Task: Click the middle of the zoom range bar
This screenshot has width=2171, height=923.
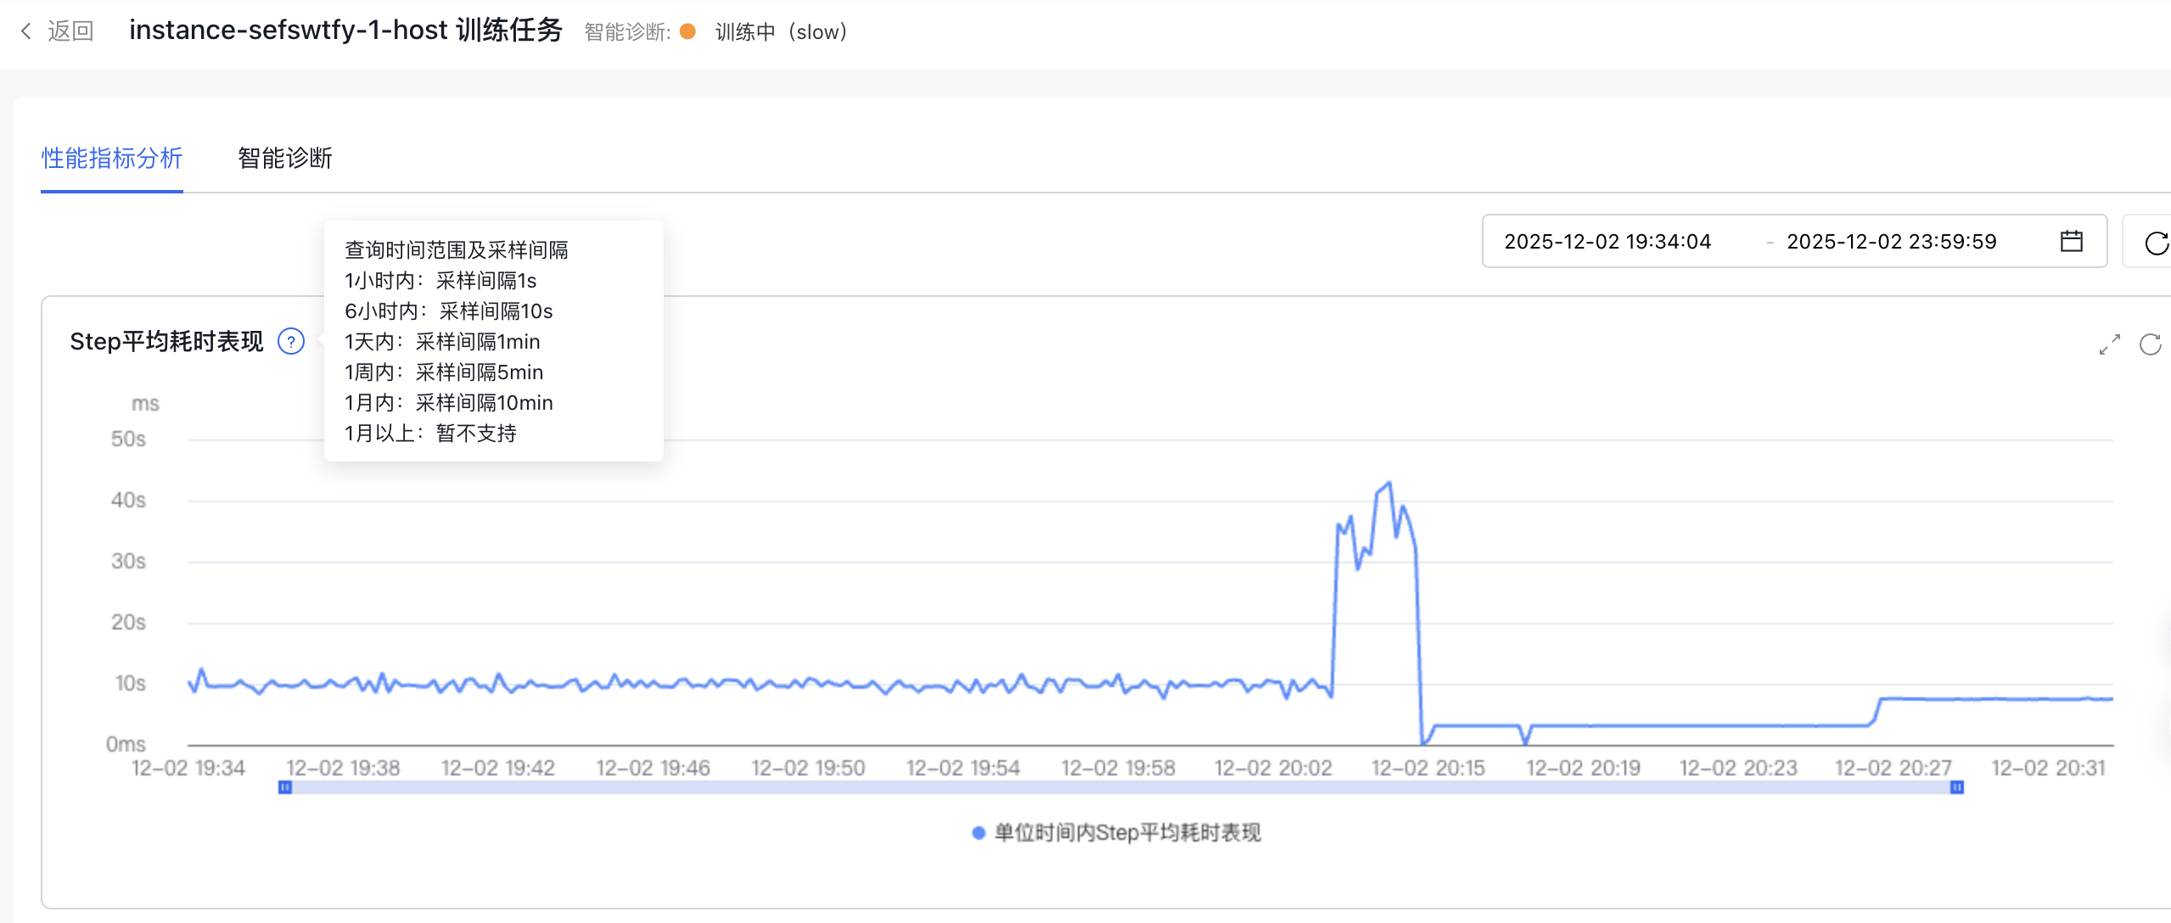Action: [1120, 787]
